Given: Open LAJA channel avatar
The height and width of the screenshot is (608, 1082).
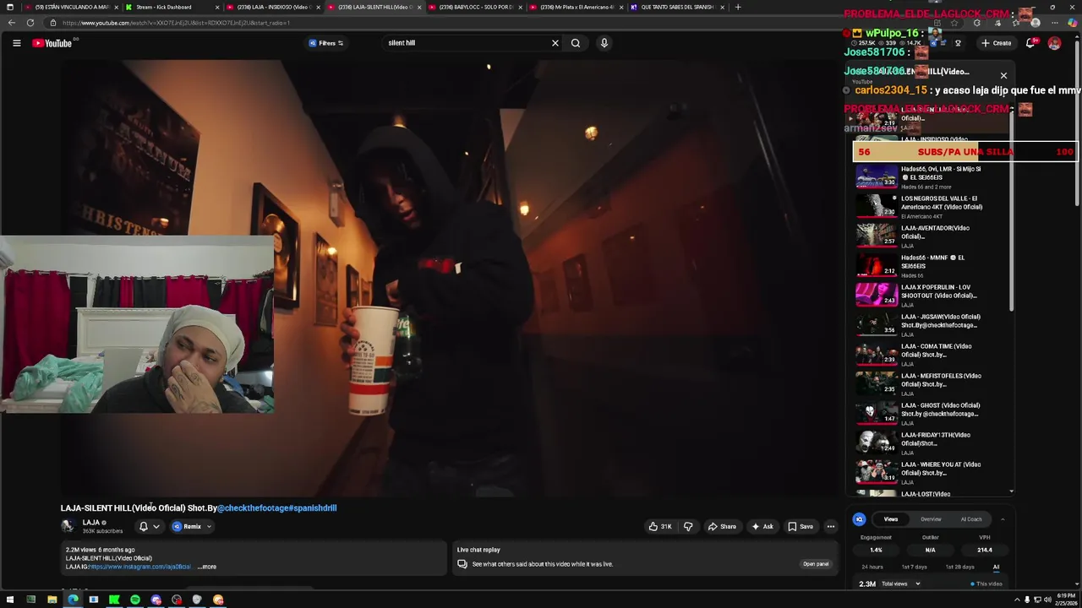Looking at the screenshot, I should tap(68, 526).
